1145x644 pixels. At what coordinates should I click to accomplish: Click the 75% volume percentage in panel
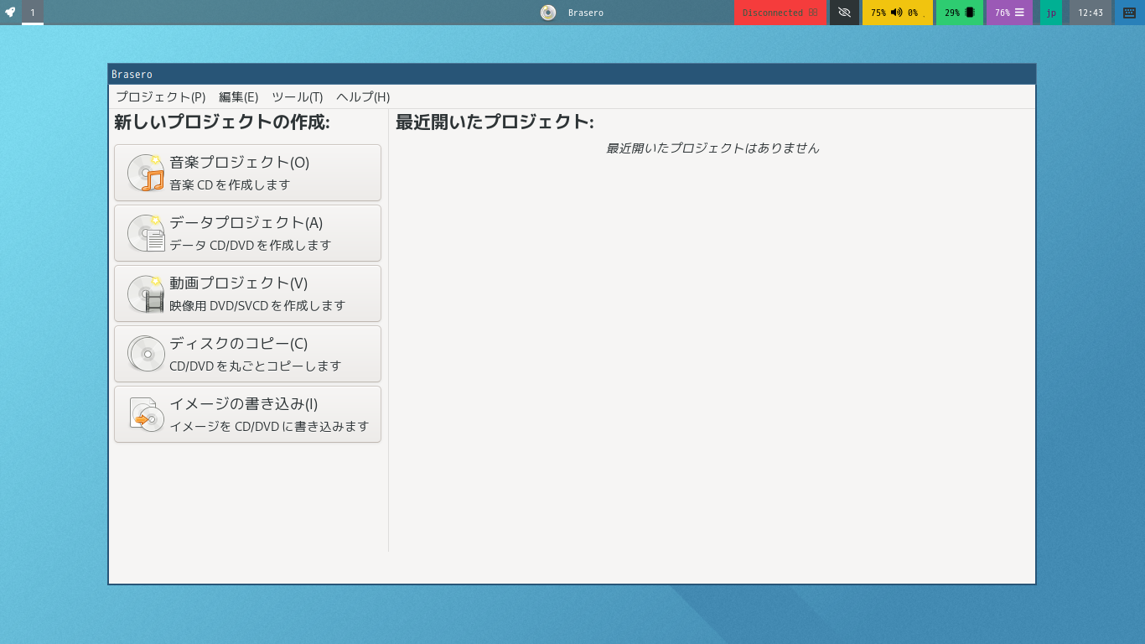tap(878, 13)
